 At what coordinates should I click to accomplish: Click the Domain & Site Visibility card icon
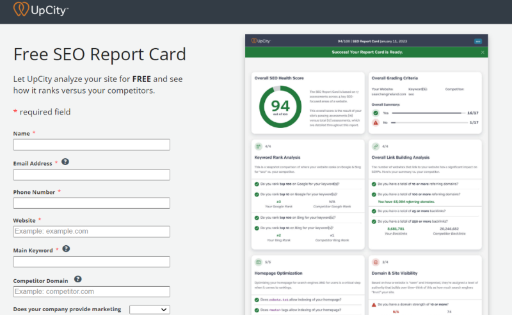(376, 262)
